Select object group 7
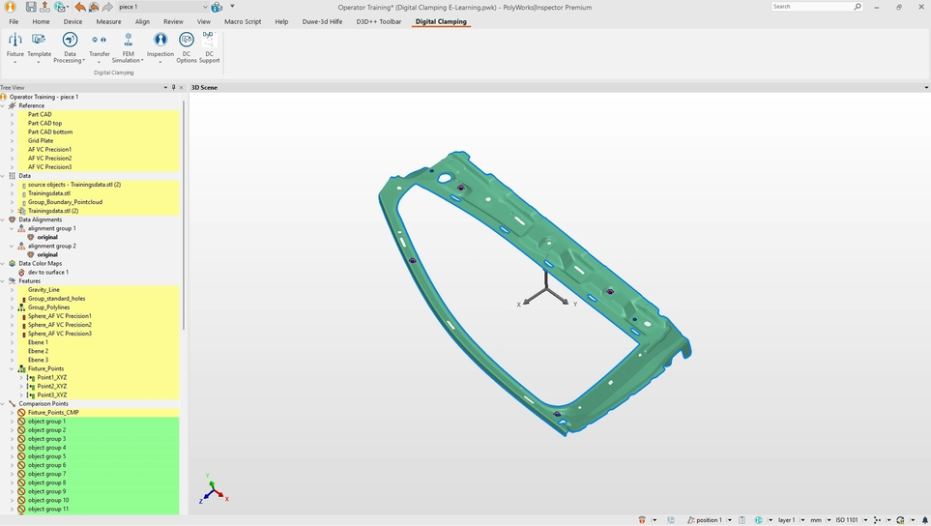This screenshot has height=526, width=931. tap(47, 475)
